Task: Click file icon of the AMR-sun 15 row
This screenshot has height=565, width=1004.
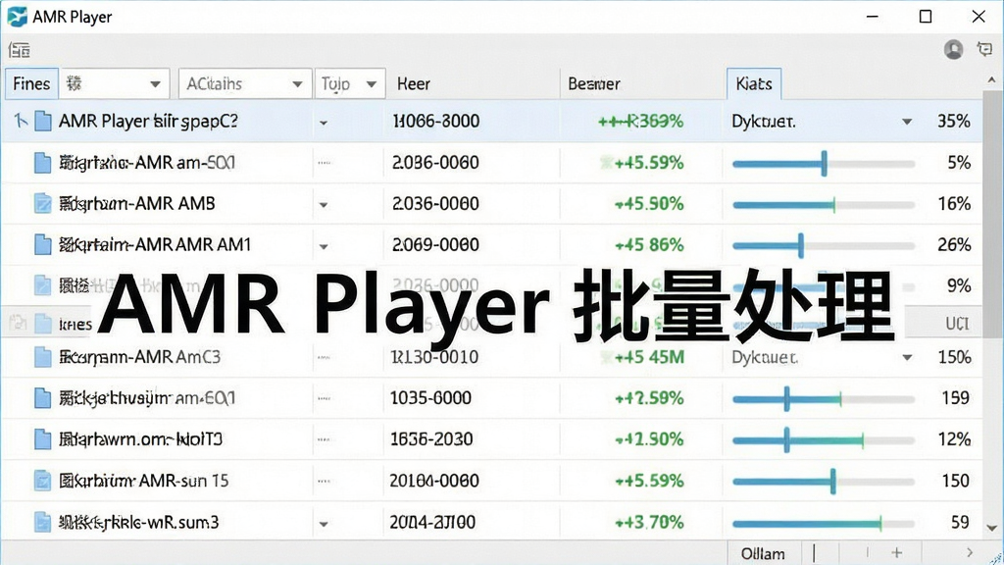Action: coord(42,481)
